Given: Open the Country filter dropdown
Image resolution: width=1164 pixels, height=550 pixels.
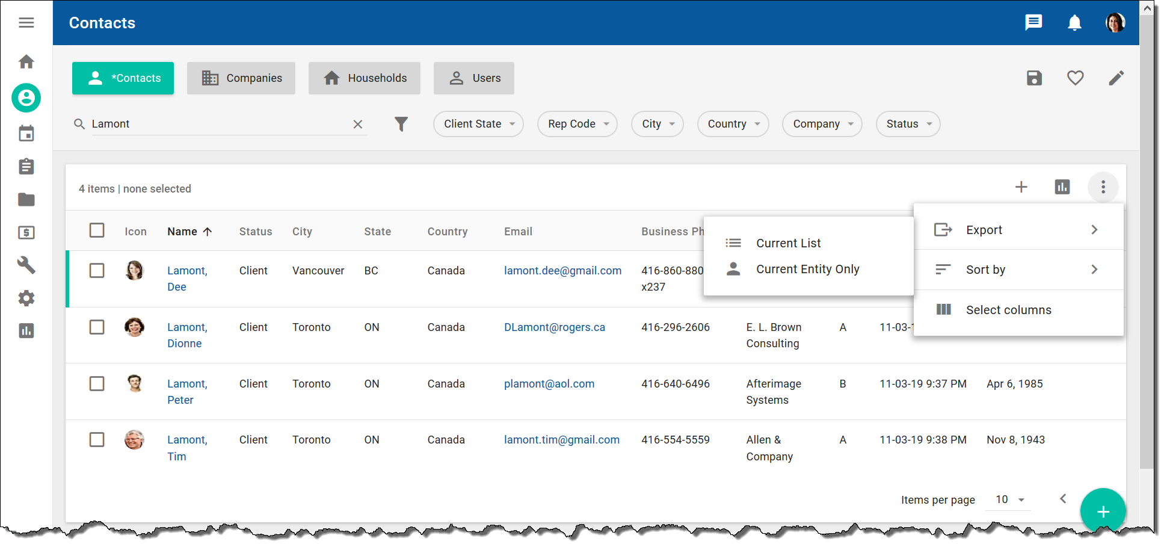Looking at the screenshot, I should (733, 124).
